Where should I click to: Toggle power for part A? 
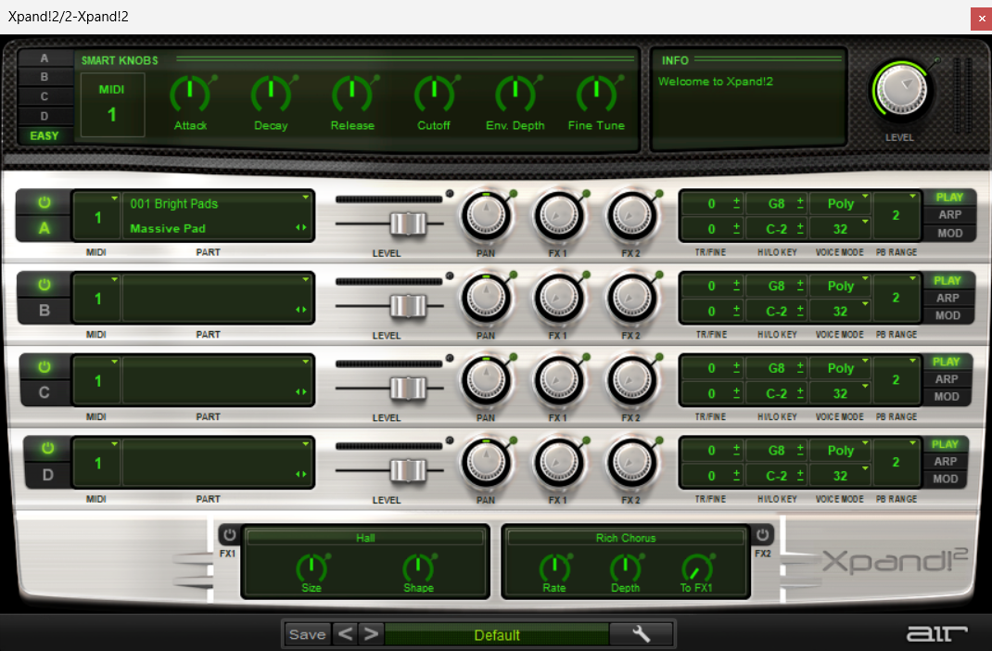pyautogui.click(x=44, y=202)
